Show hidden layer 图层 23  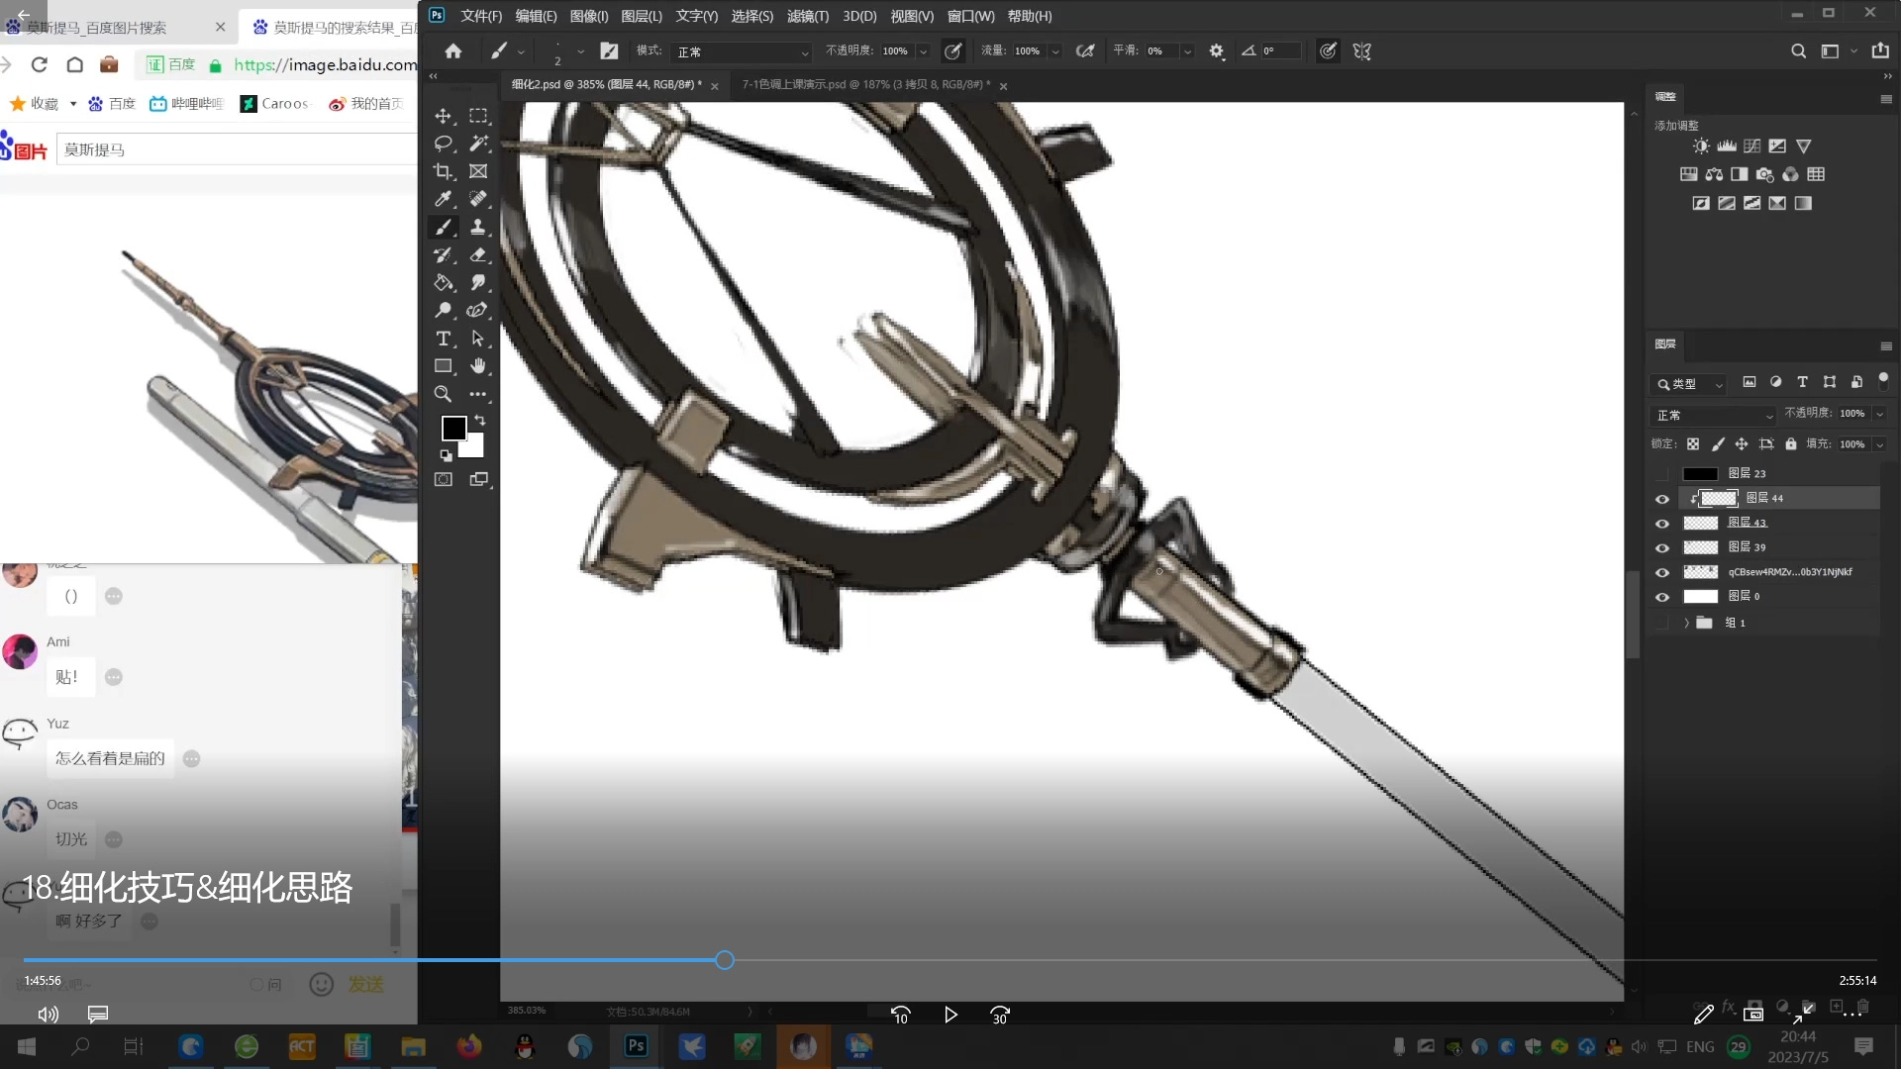1662,474
